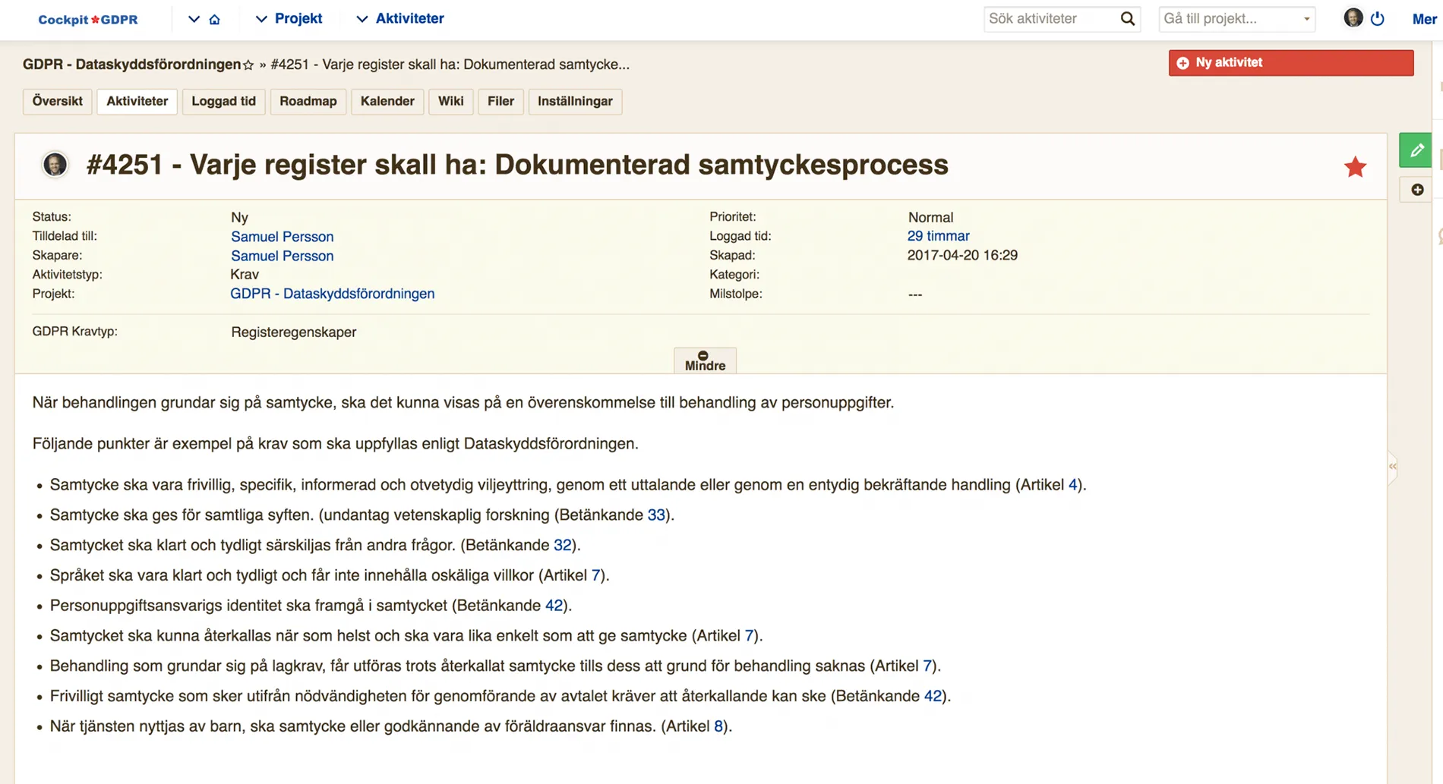Click the plus icon below edit button
The height and width of the screenshot is (784, 1443).
[1417, 190]
